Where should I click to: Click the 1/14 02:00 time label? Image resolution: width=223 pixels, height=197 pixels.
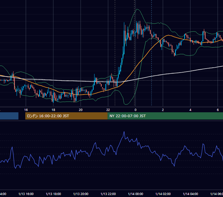[163, 194]
